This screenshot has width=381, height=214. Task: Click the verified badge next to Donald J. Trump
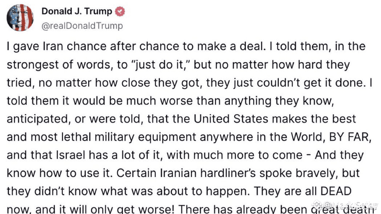coord(120,11)
